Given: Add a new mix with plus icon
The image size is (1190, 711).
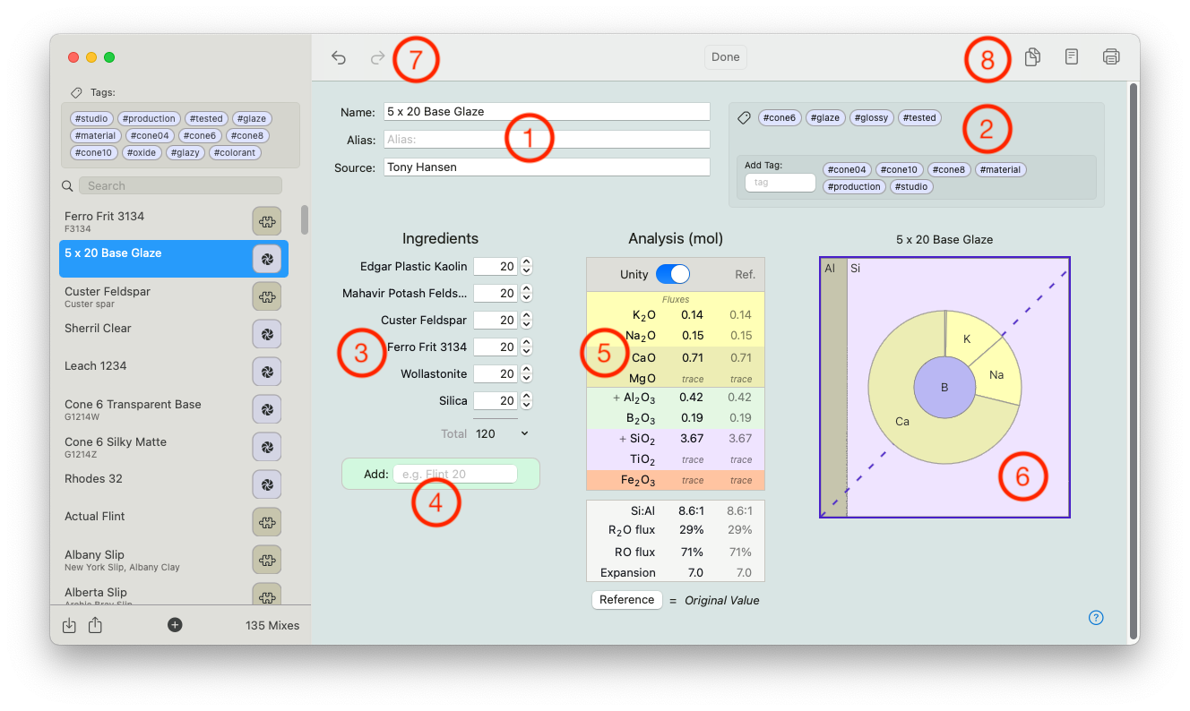Looking at the screenshot, I should coord(175,625).
